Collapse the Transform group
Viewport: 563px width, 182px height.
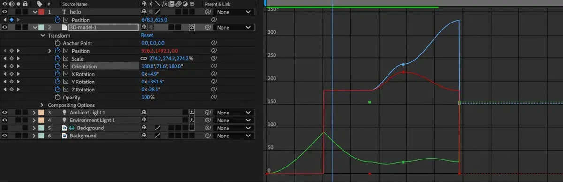(43, 35)
